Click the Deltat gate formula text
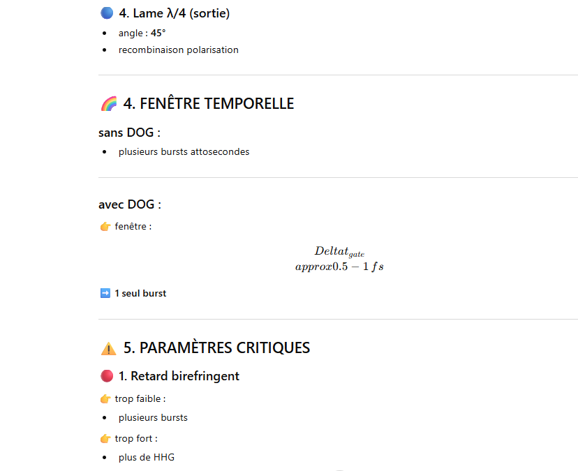The width and height of the screenshot is (578, 471). (x=339, y=252)
